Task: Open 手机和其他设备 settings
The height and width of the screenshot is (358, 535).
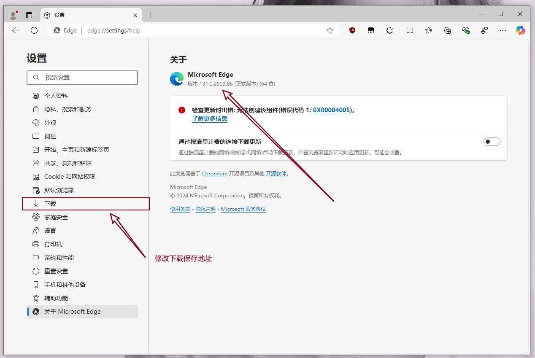Action: (x=82, y=285)
